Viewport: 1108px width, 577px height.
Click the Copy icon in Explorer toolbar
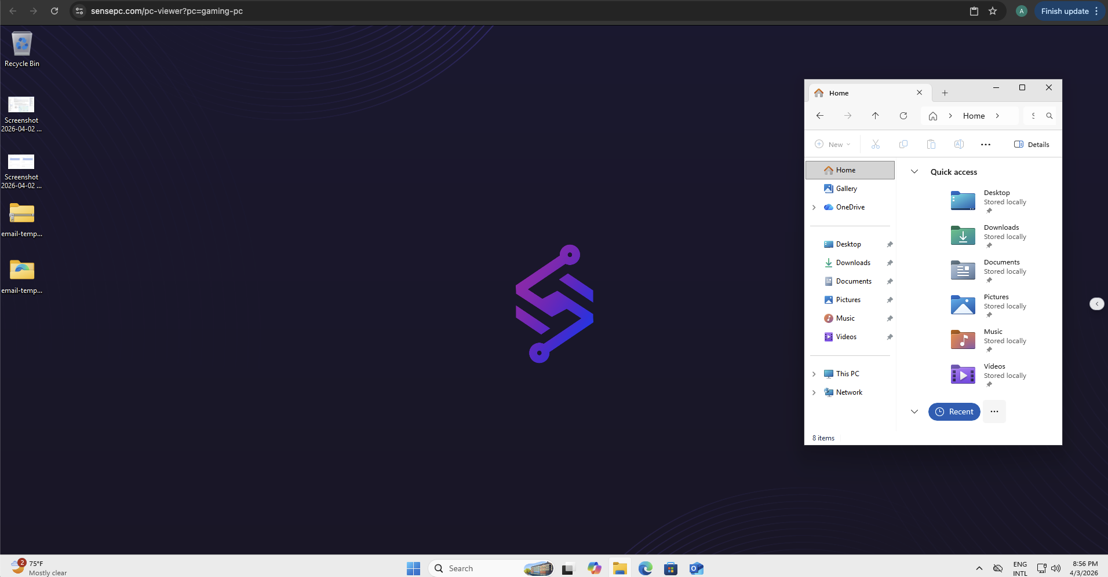point(903,144)
